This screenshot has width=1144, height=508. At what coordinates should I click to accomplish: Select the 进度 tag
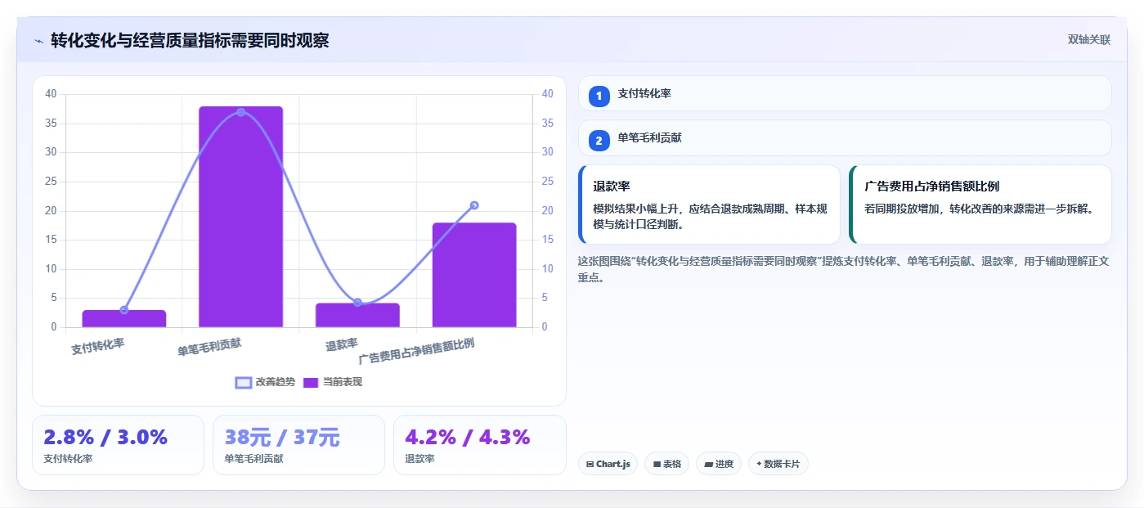pyautogui.click(x=719, y=464)
